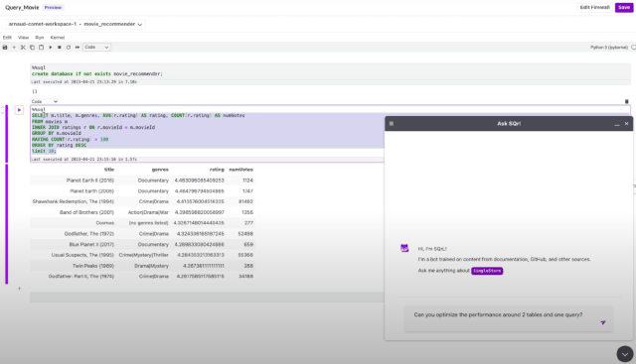Restart the kernel with circular arrow icon
The width and height of the screenshot is (636, 364).
[x=69, y=48]
